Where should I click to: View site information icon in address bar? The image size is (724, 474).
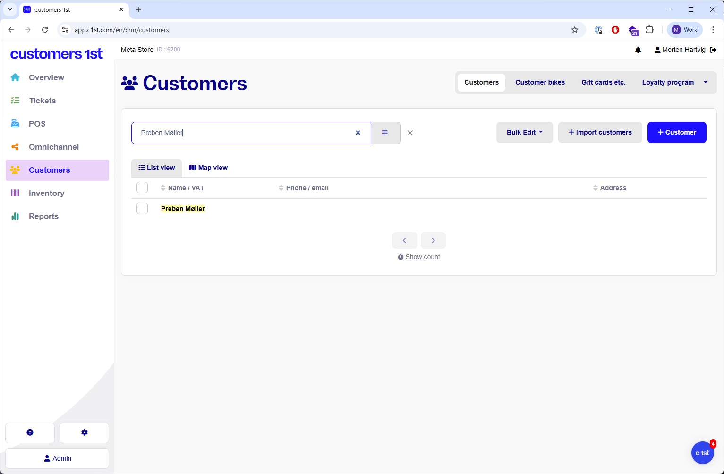(x=65, y=30)
